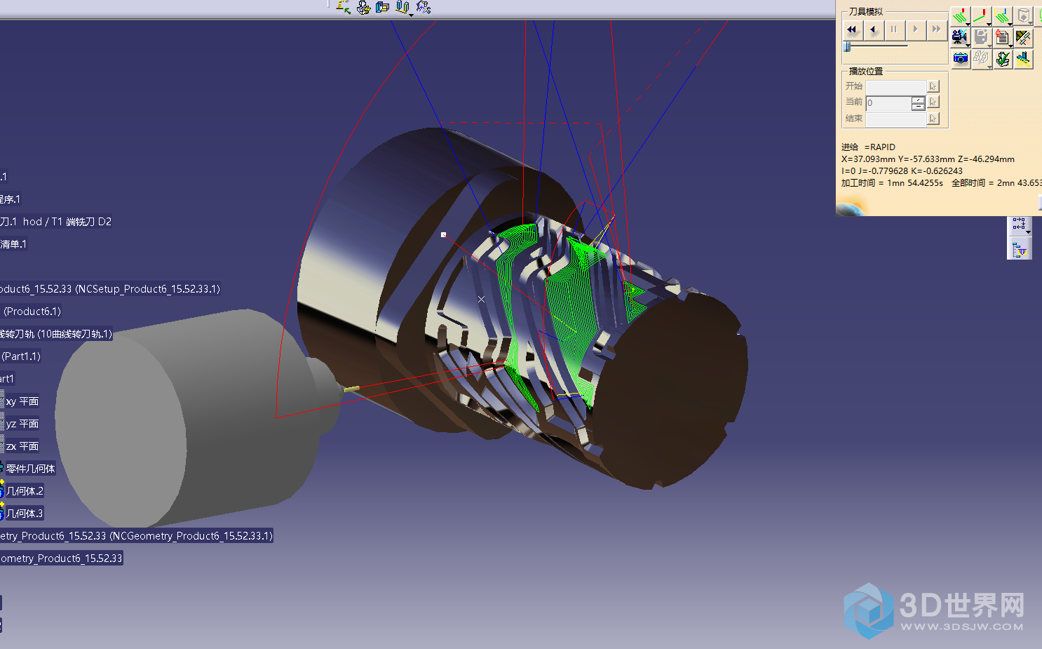Click the tree branch icon below replay panel
Image resolution: width=1042 pixels, height=649 pixels.
coord(1019,225)
